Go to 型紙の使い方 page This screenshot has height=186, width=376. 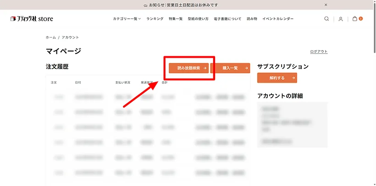pos(198,19)
